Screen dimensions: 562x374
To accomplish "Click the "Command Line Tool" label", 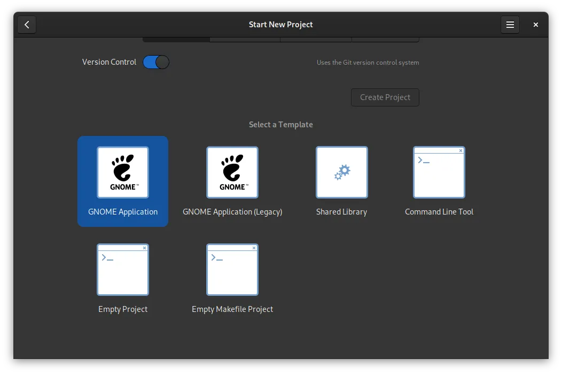I will tap(439, 212).
